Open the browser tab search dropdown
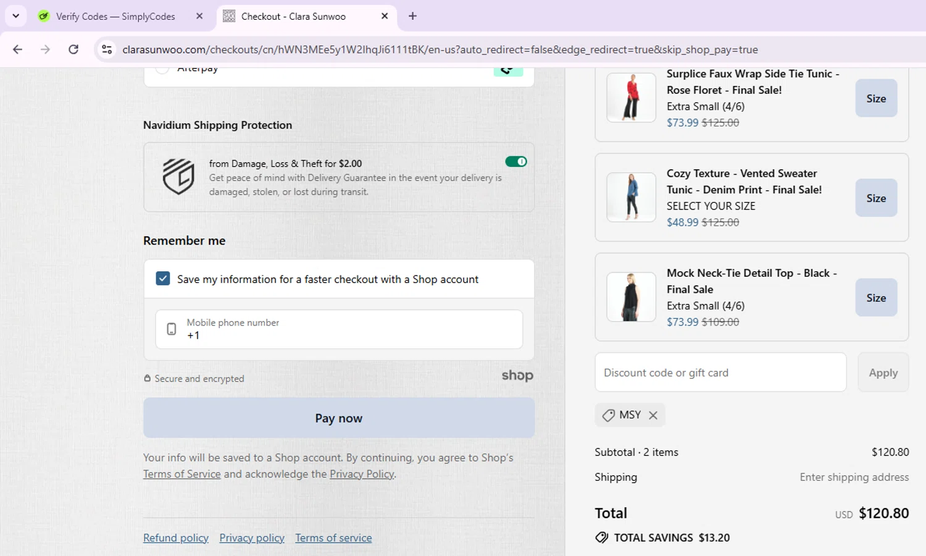Image resolution: width=926 pixels, height=556 pixels. [15, 16]
